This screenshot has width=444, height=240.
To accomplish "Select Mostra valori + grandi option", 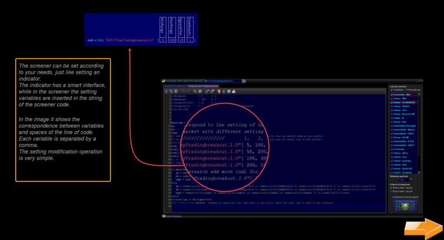I will pos(391,188).
